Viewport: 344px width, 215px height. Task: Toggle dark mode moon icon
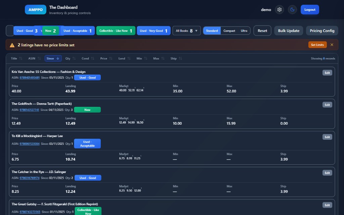(292, 10)
